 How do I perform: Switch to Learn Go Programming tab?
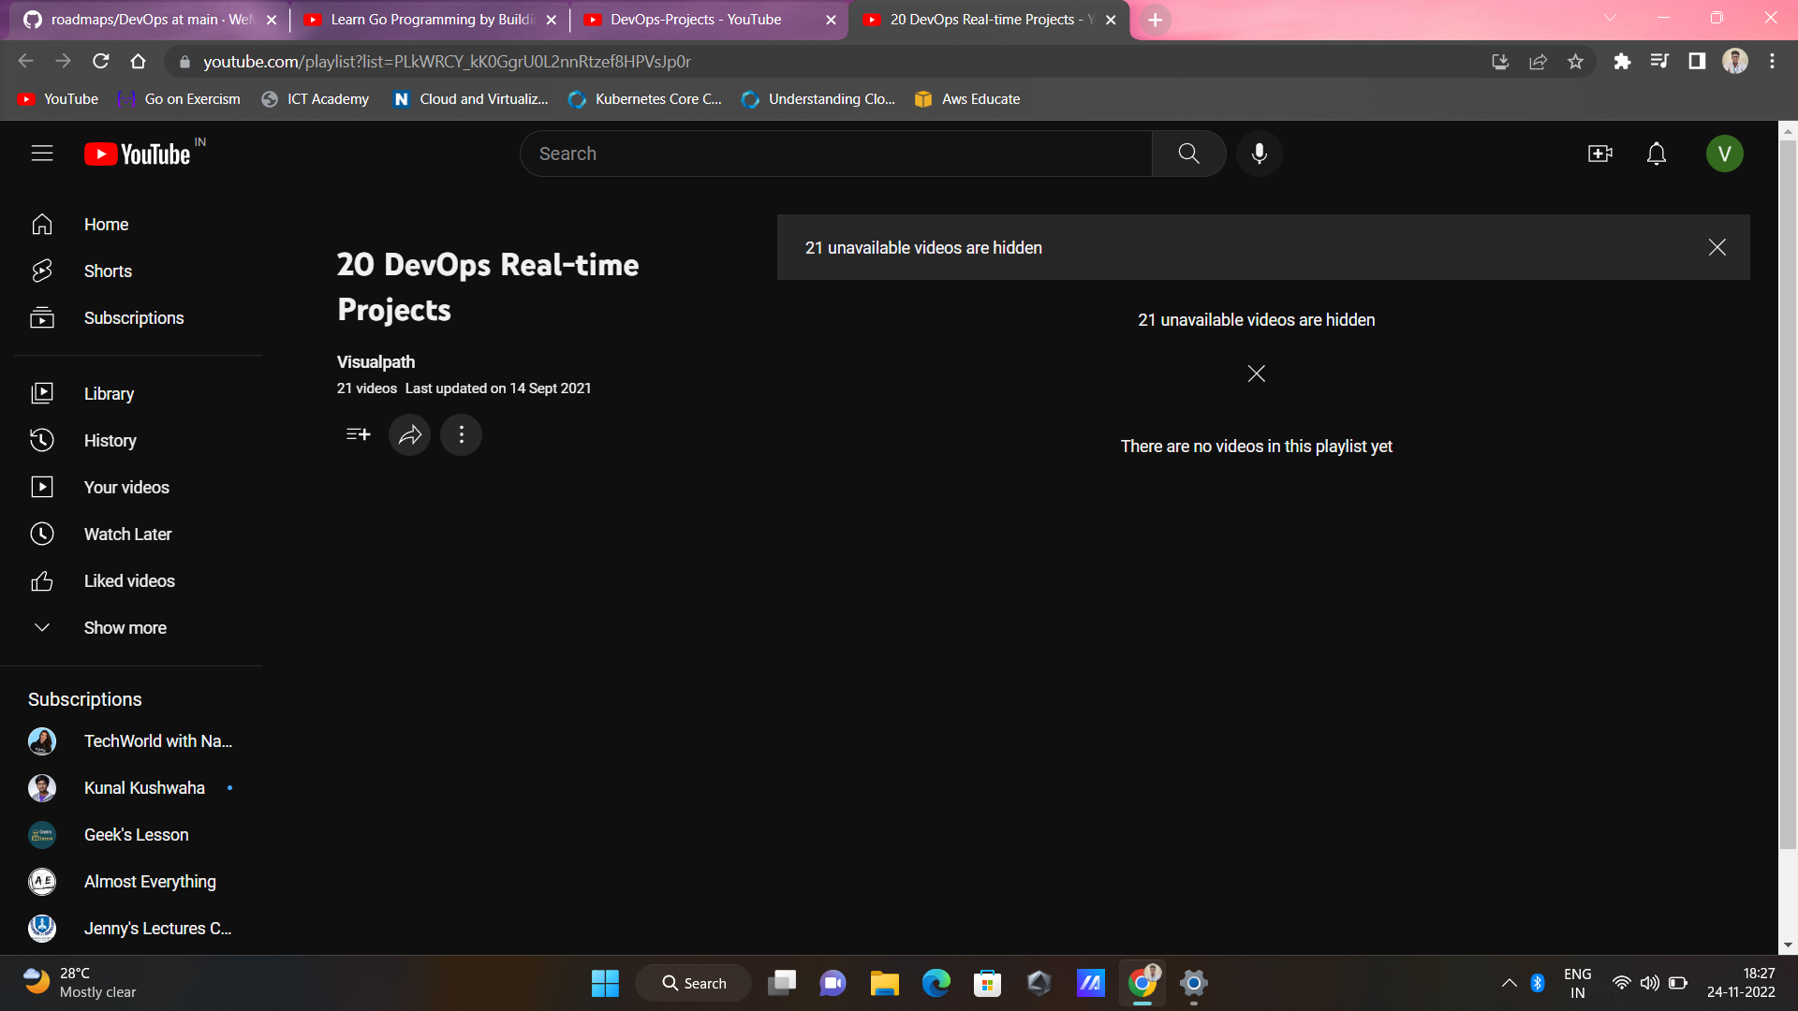coord(431,20)
